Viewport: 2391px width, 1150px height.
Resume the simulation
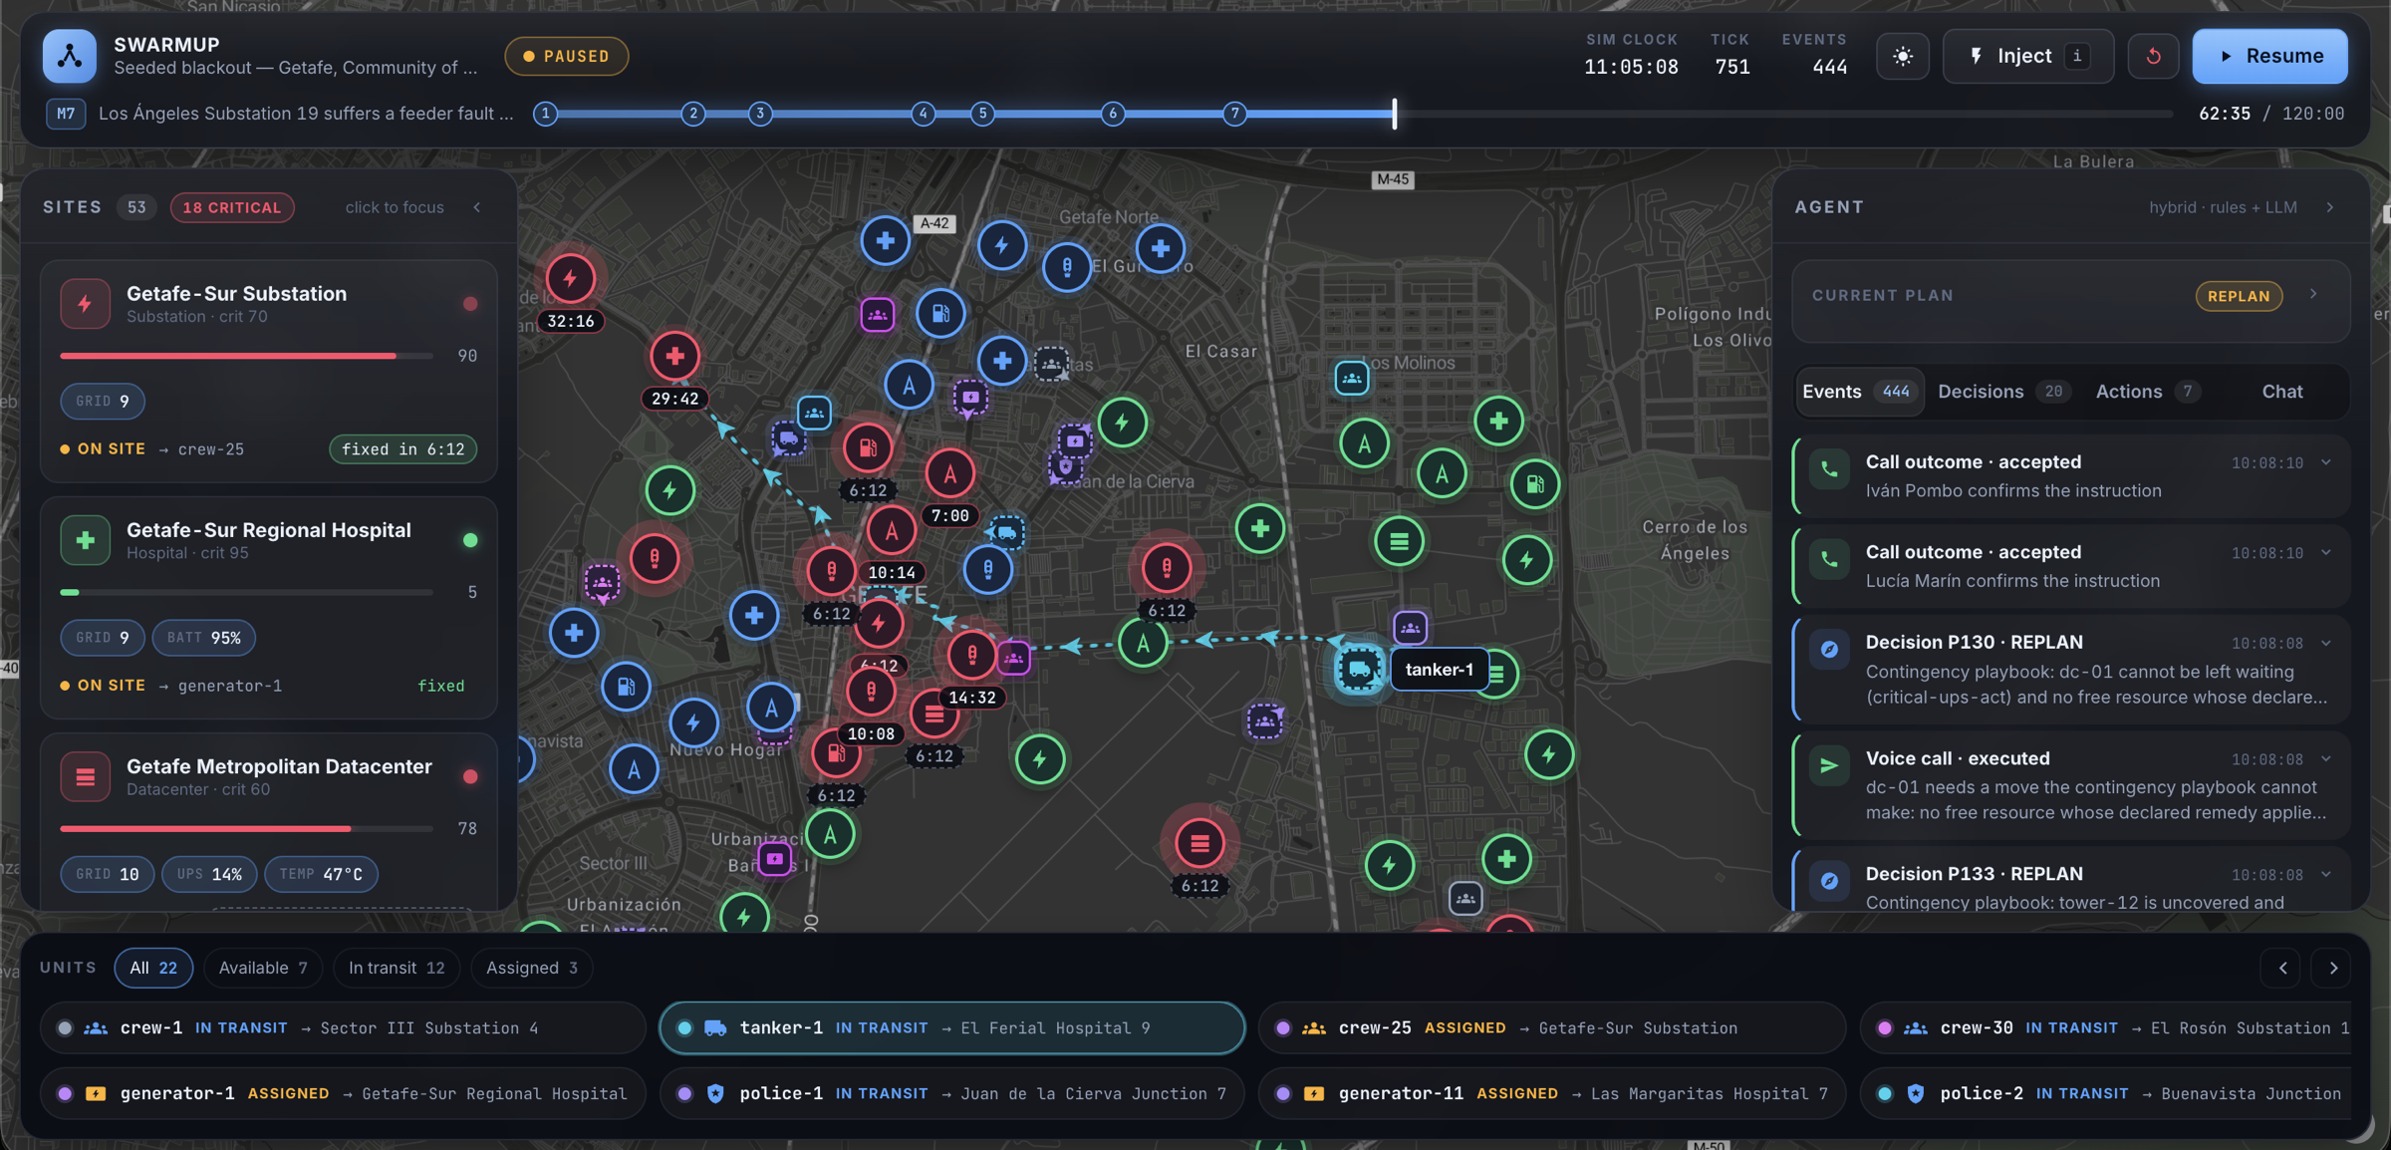pos(2269,57)
